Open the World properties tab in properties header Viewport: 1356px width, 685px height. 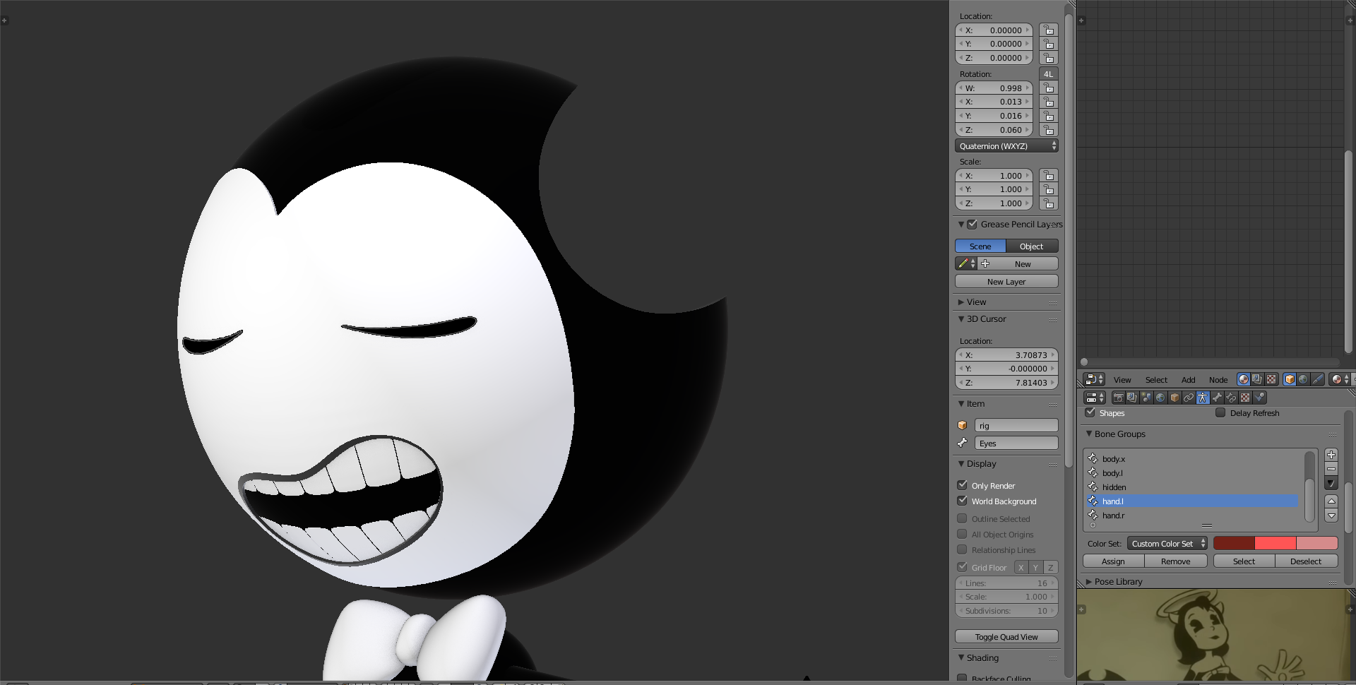pyautogui.click(x=1160, y=398)
